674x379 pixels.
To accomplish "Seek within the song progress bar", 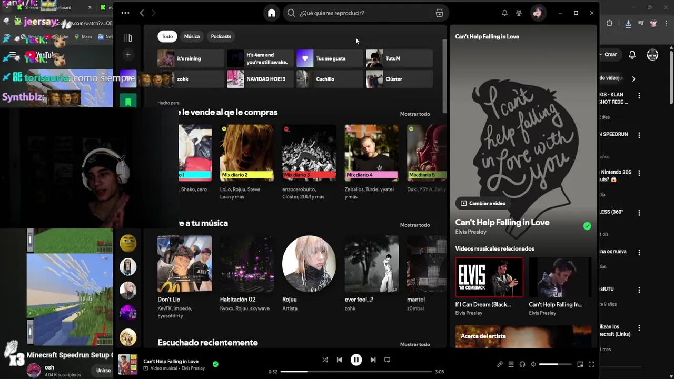I will click(356, 372).
